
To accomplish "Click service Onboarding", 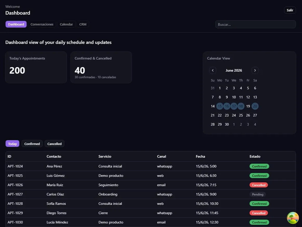I will (108, 194).
